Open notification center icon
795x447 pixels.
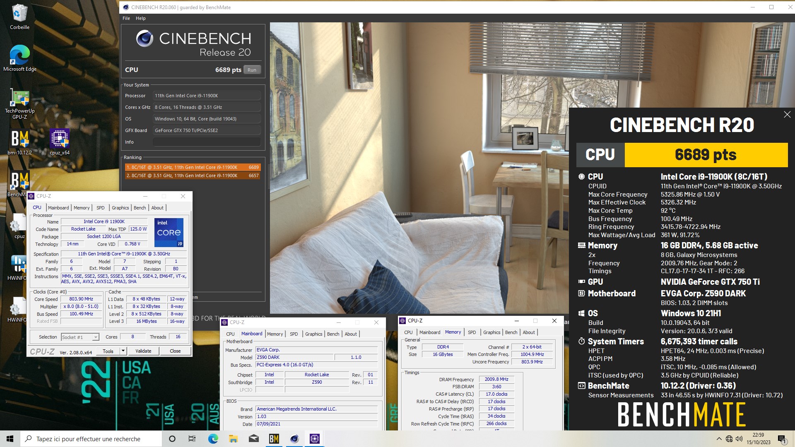pyautogui.click(x=782, y=439)
